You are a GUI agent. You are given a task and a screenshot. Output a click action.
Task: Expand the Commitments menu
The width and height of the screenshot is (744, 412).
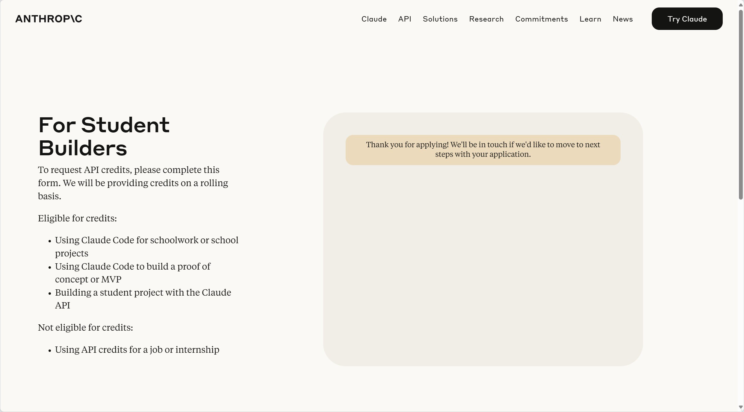tap(541, 19)
